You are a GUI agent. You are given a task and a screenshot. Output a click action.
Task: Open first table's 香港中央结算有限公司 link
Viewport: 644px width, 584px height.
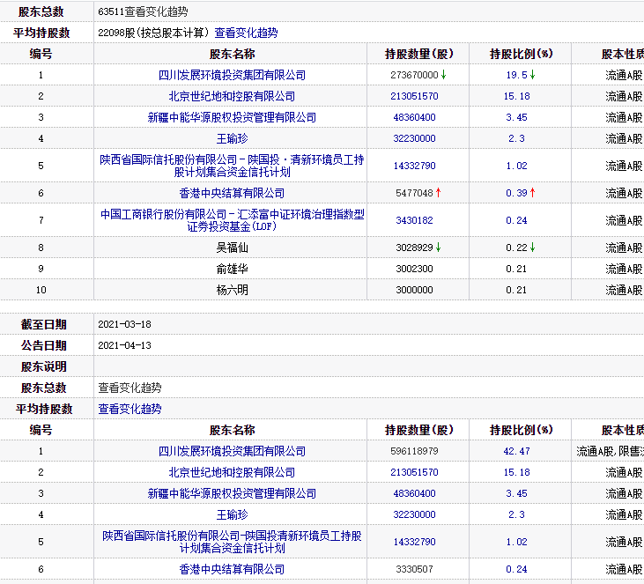(x=232, y=193)
